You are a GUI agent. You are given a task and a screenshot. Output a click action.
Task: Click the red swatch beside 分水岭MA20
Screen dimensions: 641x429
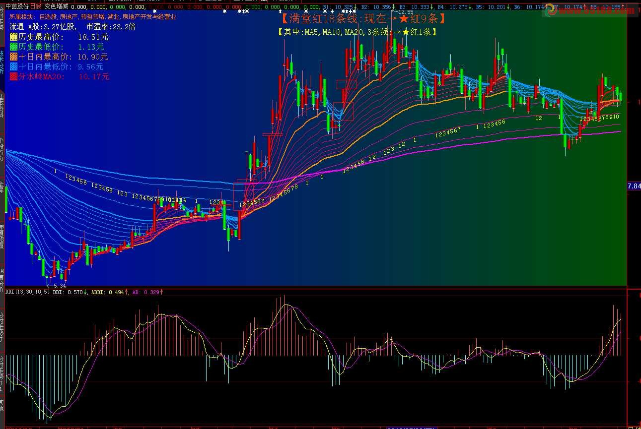pos(14,76)
